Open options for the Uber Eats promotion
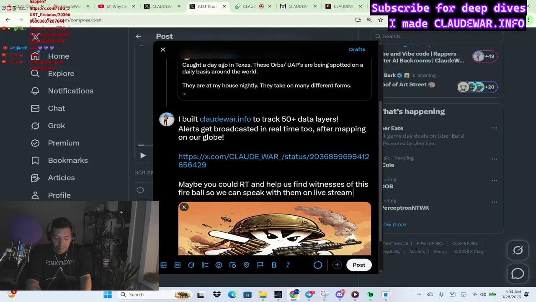This screenshot has height=302, width=536. pos(494,128)
